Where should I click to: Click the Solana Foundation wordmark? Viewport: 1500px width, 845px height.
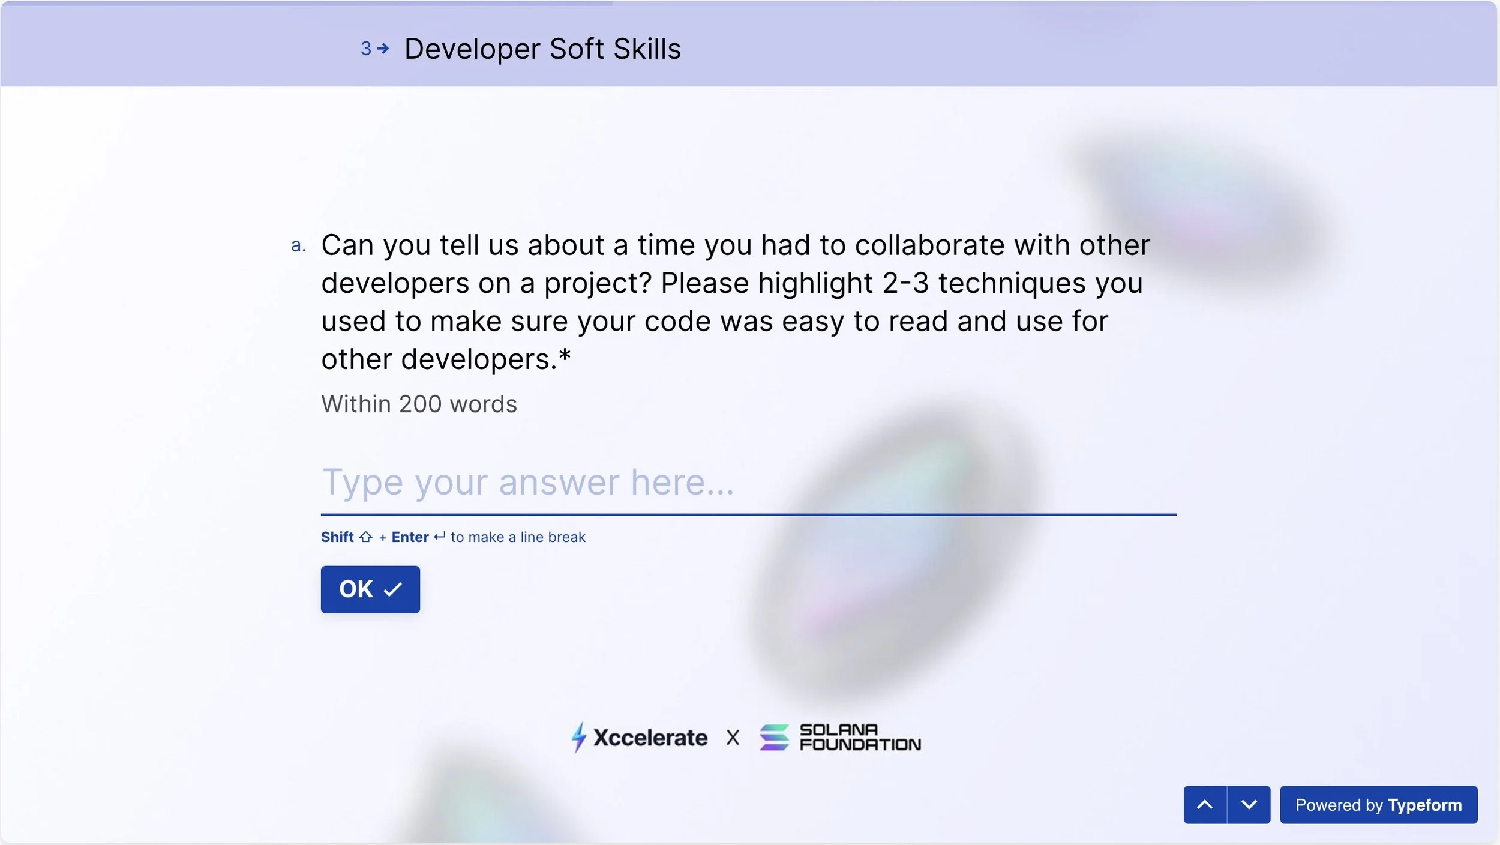(x=860, y=737)
